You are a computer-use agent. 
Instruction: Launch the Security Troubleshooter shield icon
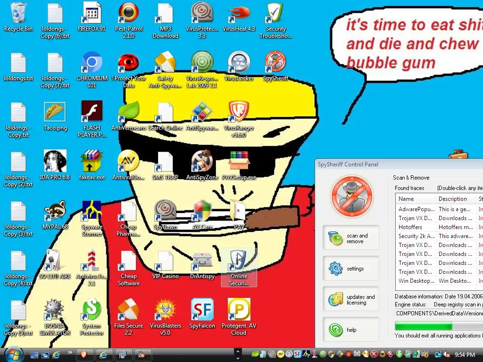275,20
